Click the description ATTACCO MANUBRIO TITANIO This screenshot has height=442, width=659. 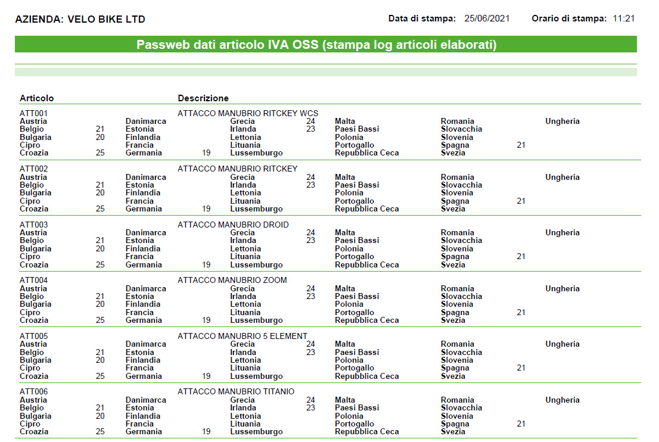236,391
